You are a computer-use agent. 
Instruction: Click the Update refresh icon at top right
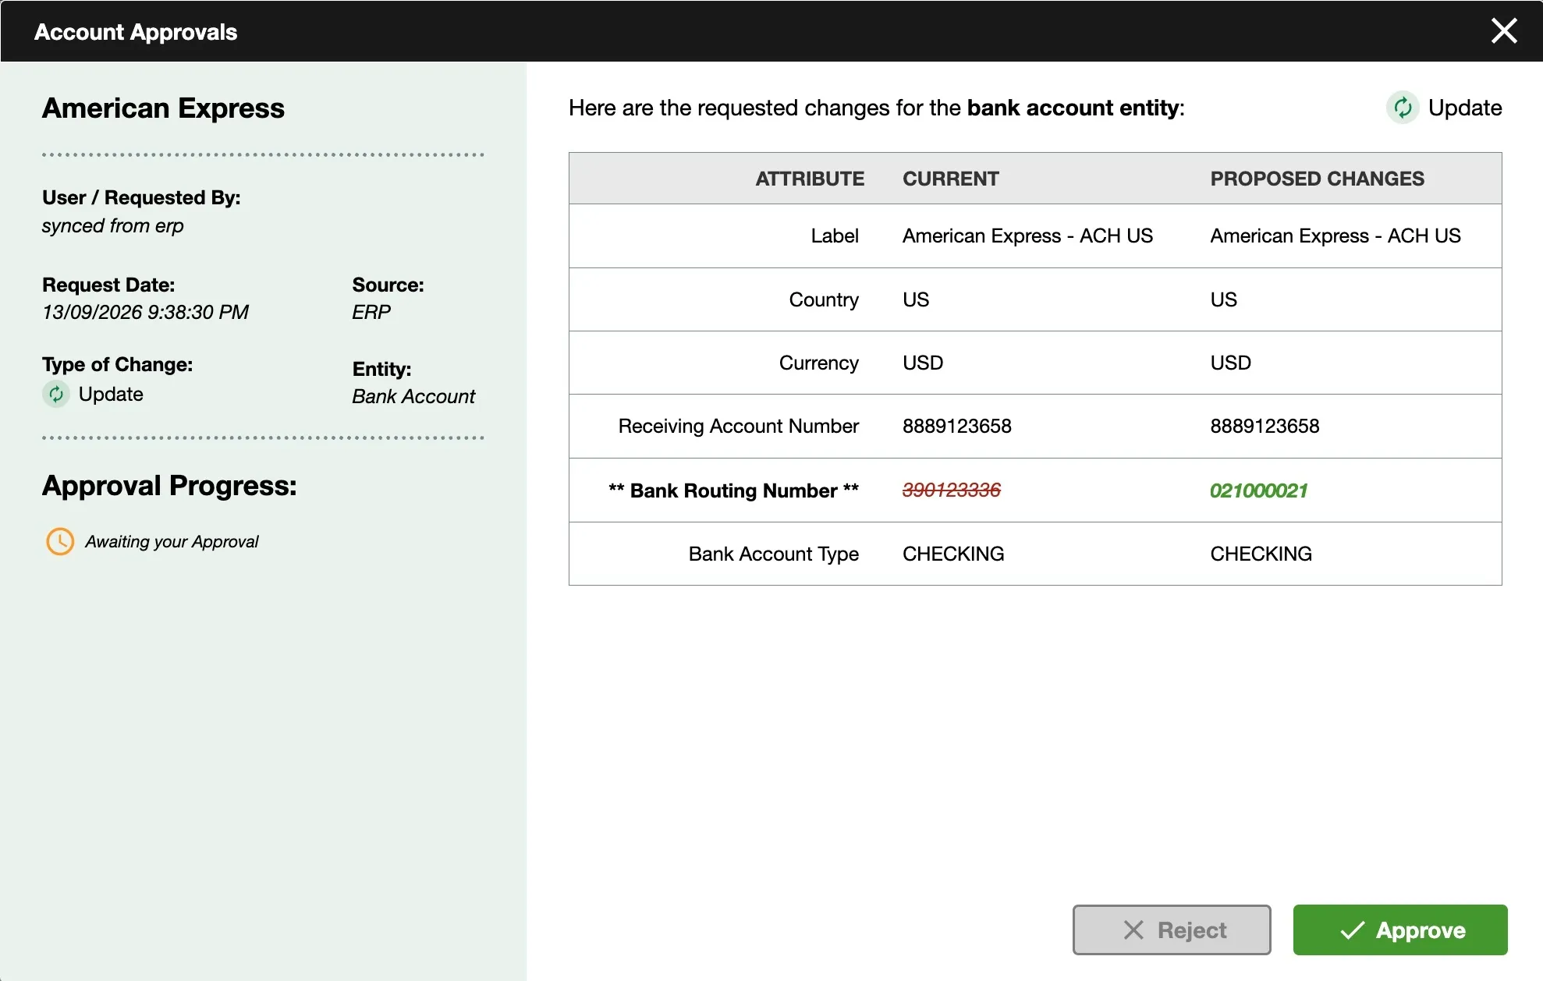pyautogui.click(x=1403, y=108)
